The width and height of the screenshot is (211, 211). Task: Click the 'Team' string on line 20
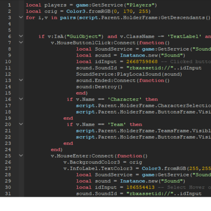[117, 124]
